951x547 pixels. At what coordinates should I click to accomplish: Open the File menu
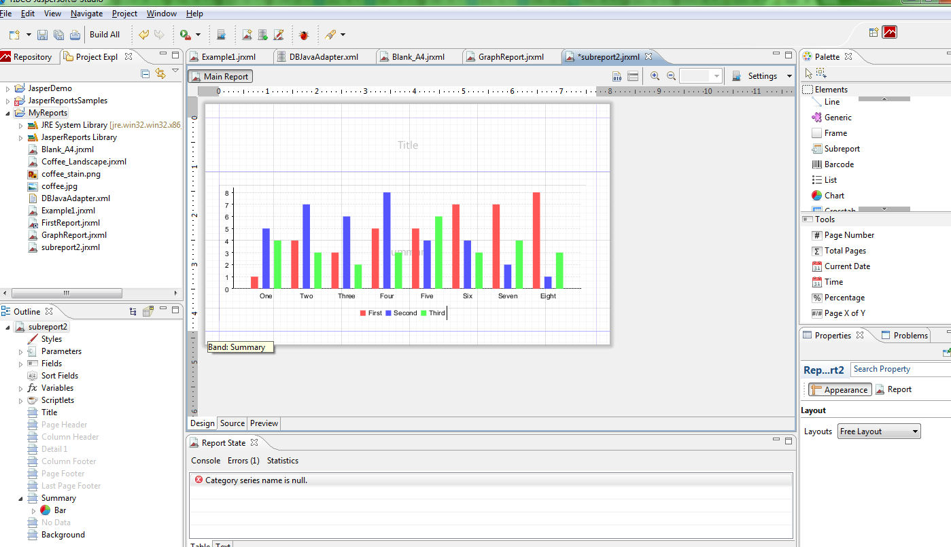(6, 13)
